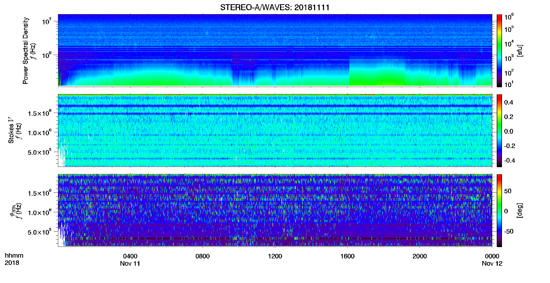The height and width of the screenshot is (283, 550).
Task: Click the [sfu] units label
Action: coord(520,51)
